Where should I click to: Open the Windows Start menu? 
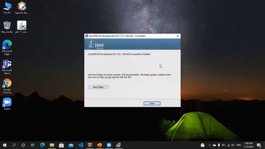point(5,145)
